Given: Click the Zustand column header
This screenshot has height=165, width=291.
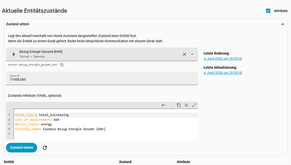Looking at the screenshot, I should [x=125, y=162].
